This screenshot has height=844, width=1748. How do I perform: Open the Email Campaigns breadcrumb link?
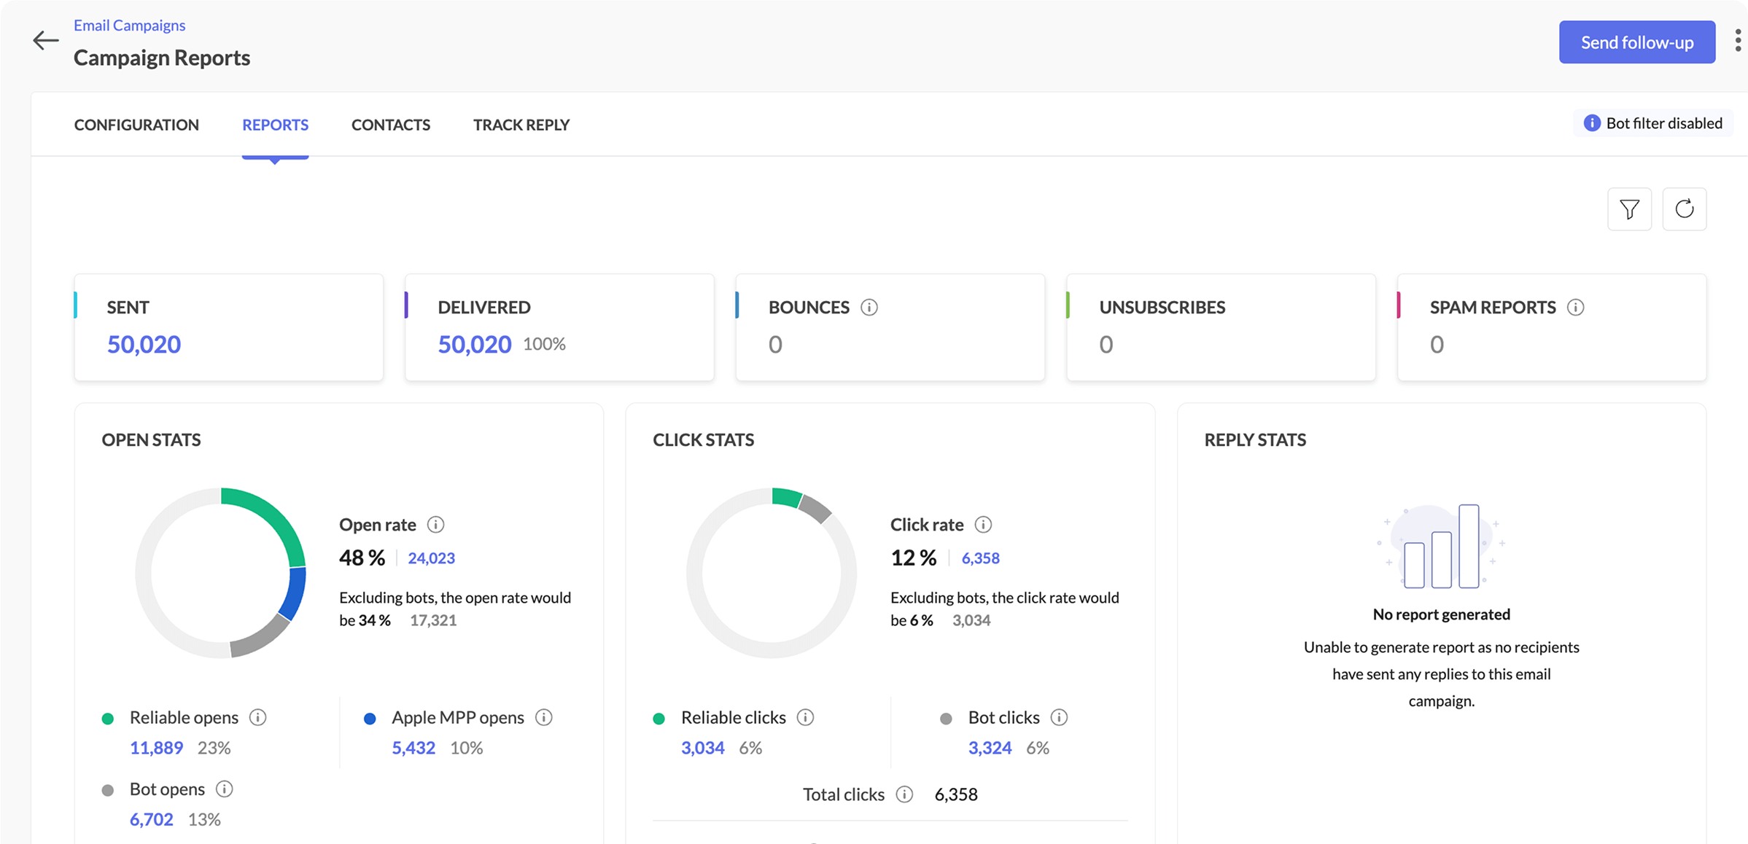tap(129, 26)
